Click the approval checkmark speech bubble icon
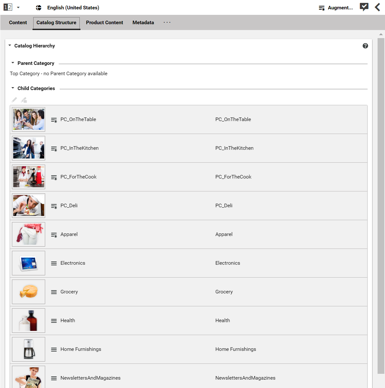This screenshot has height=388, width=385. click(x=364, y=6)
